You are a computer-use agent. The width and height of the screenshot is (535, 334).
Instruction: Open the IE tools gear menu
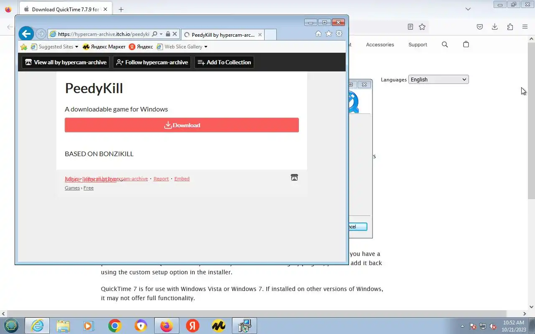point(339,34)
